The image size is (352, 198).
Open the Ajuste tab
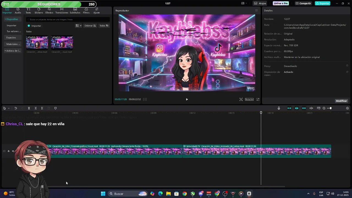click(97, 11)
